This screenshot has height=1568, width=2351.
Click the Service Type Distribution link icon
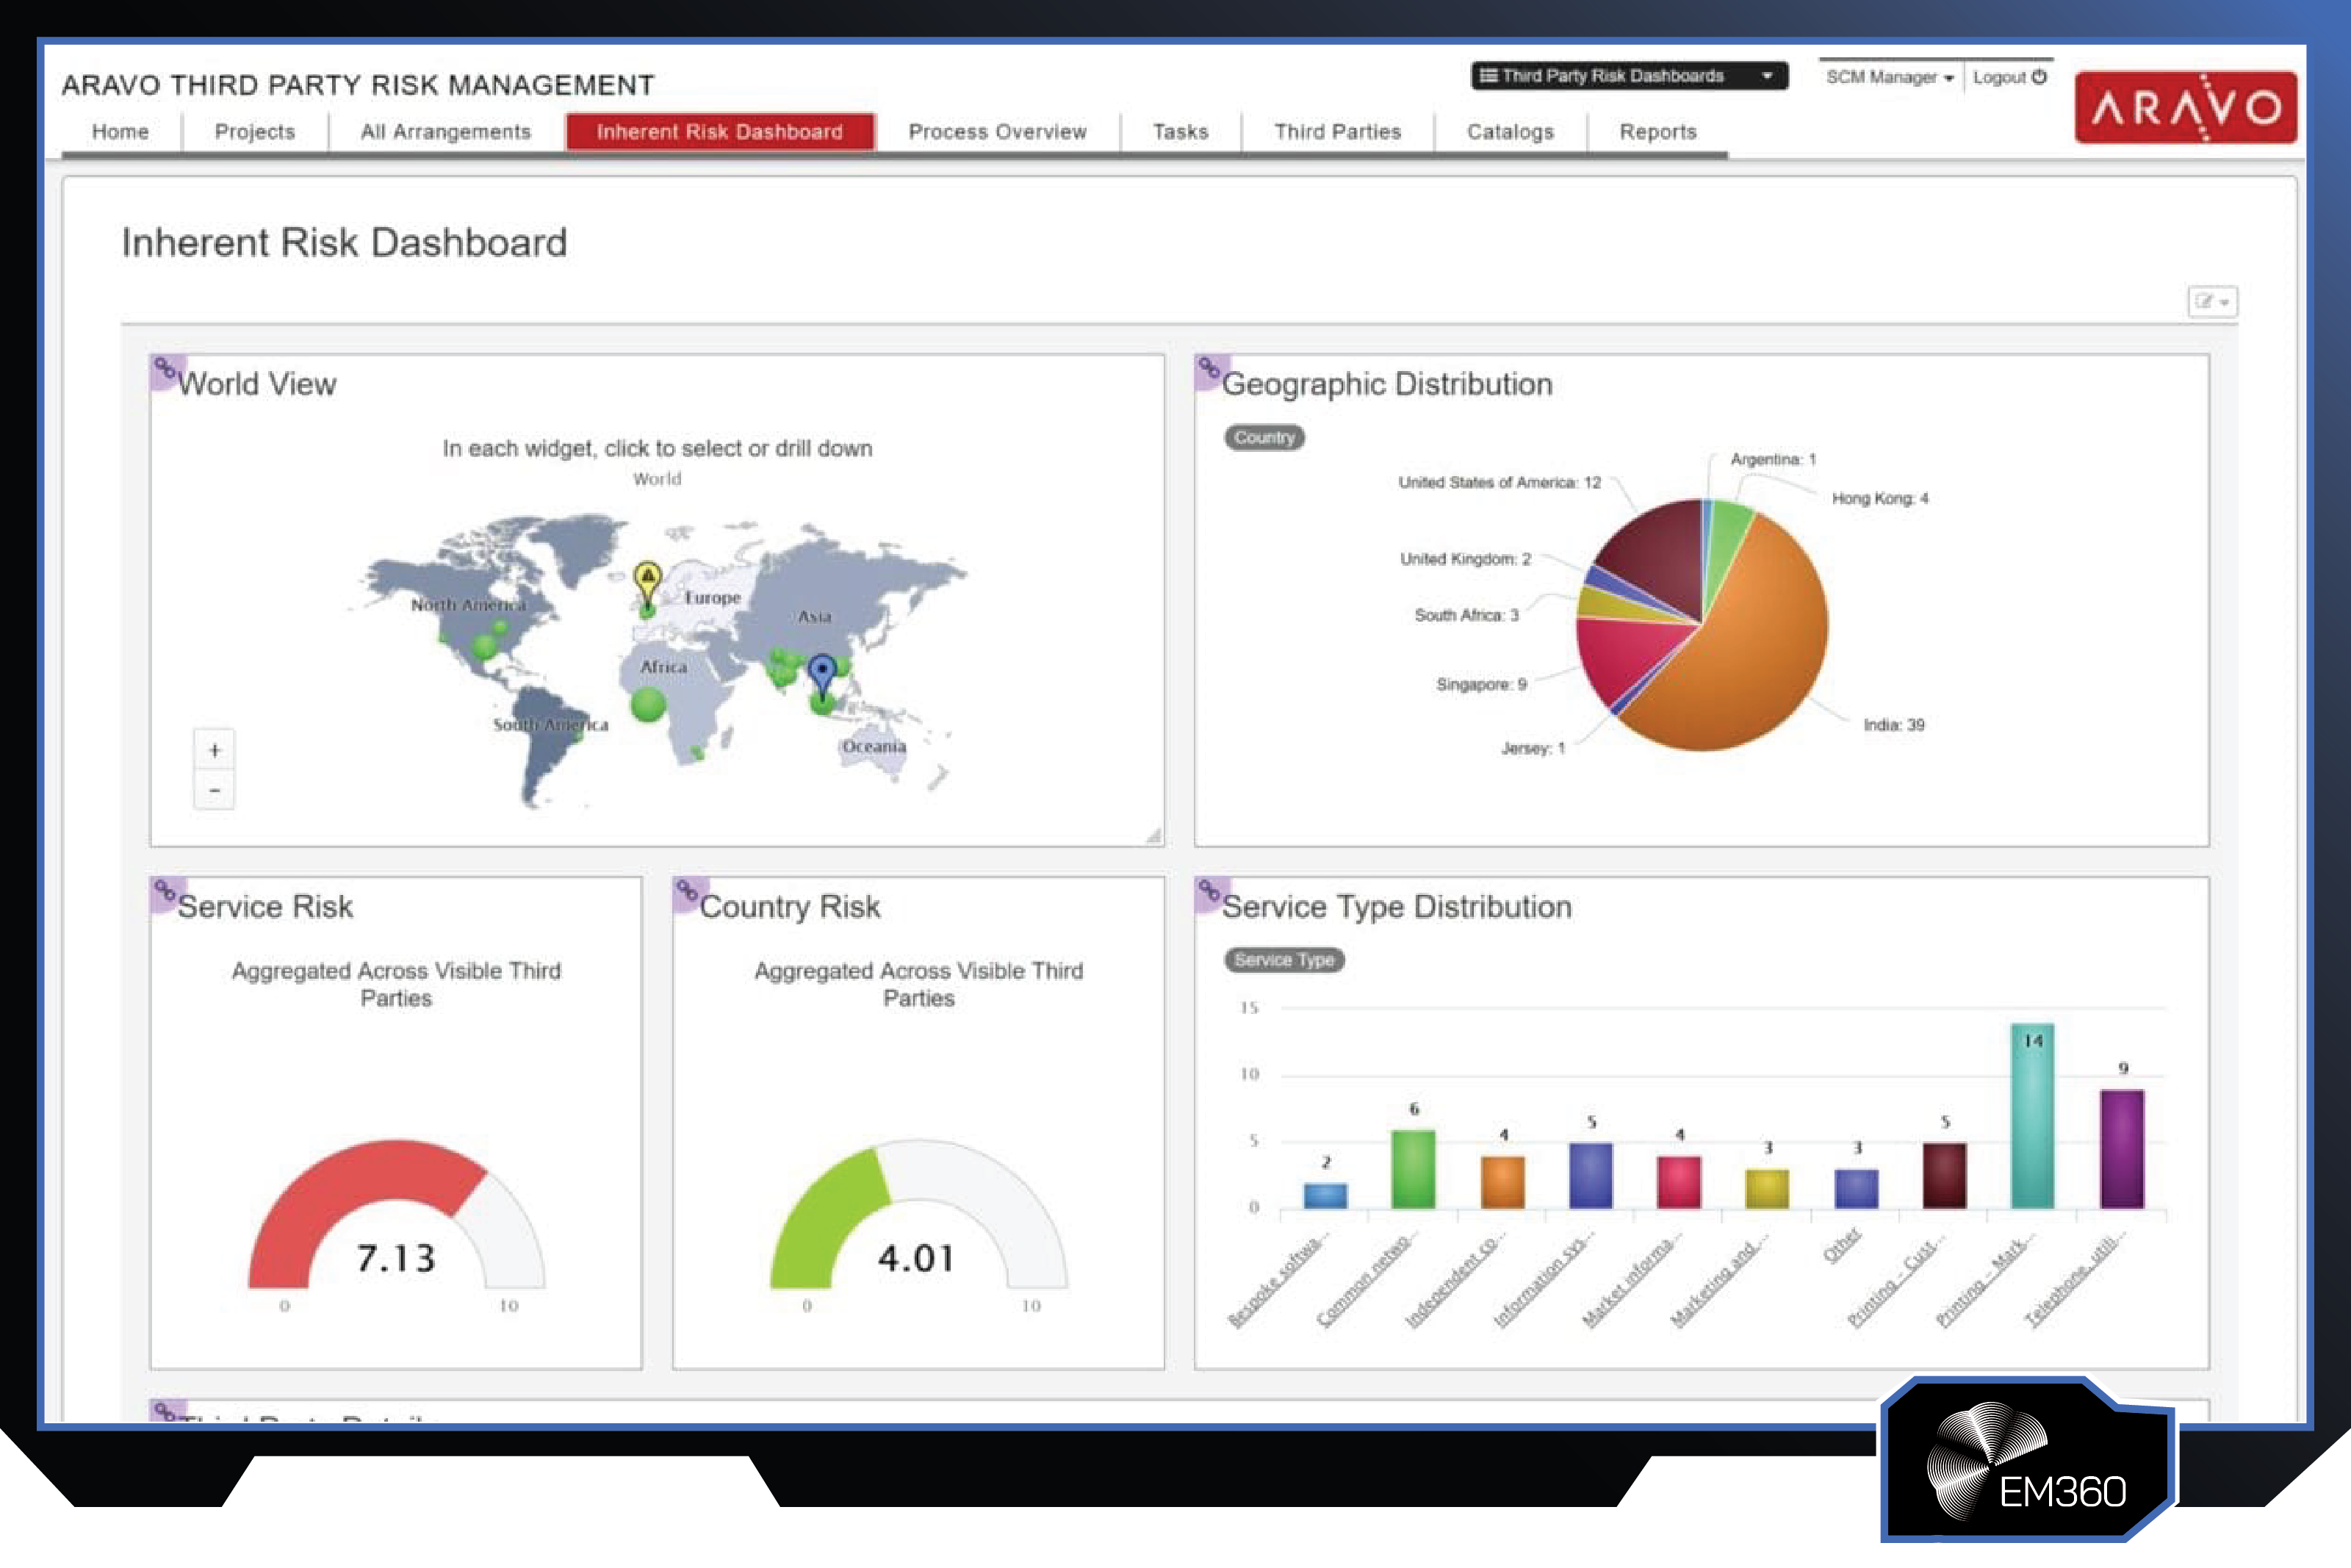pos(1209,891)
